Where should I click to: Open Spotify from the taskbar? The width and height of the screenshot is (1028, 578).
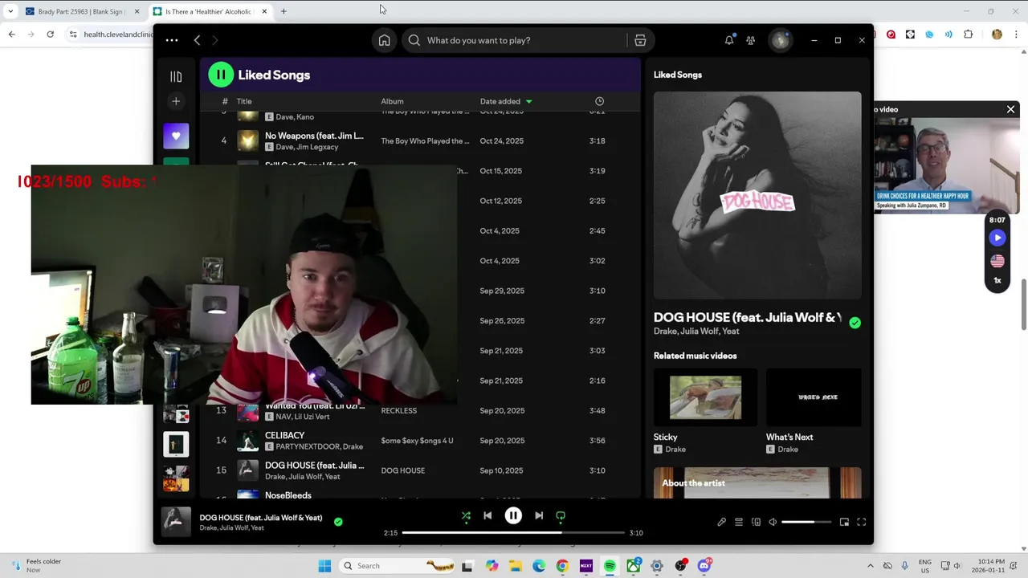coord(610,566)
